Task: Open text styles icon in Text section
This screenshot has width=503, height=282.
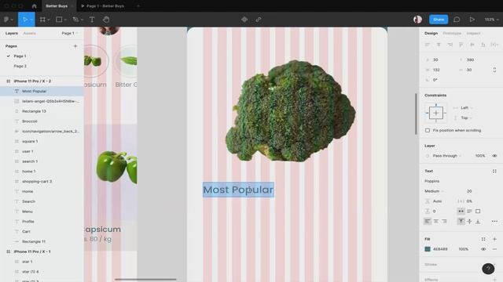Action: 494,171
